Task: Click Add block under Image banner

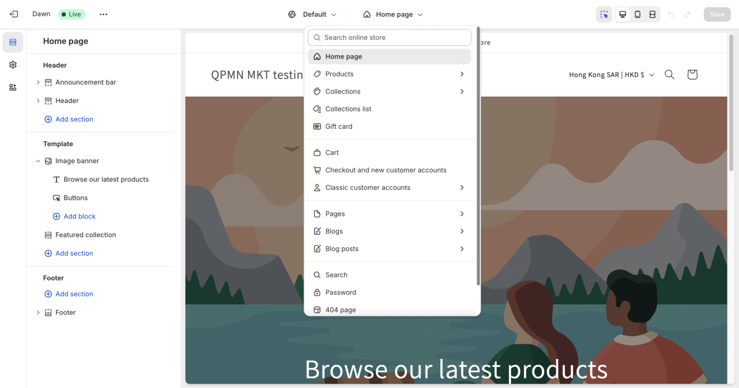Action: click(x=79, y=216)
